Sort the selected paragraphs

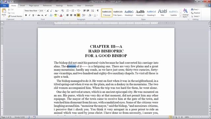(93, 11)
